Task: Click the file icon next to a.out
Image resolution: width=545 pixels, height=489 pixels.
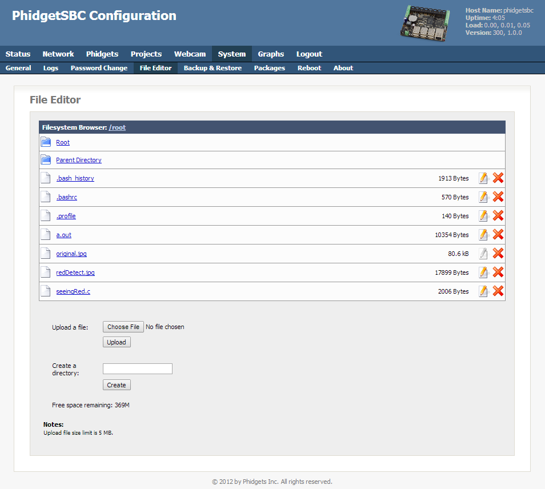Action: tap(46, 235)
